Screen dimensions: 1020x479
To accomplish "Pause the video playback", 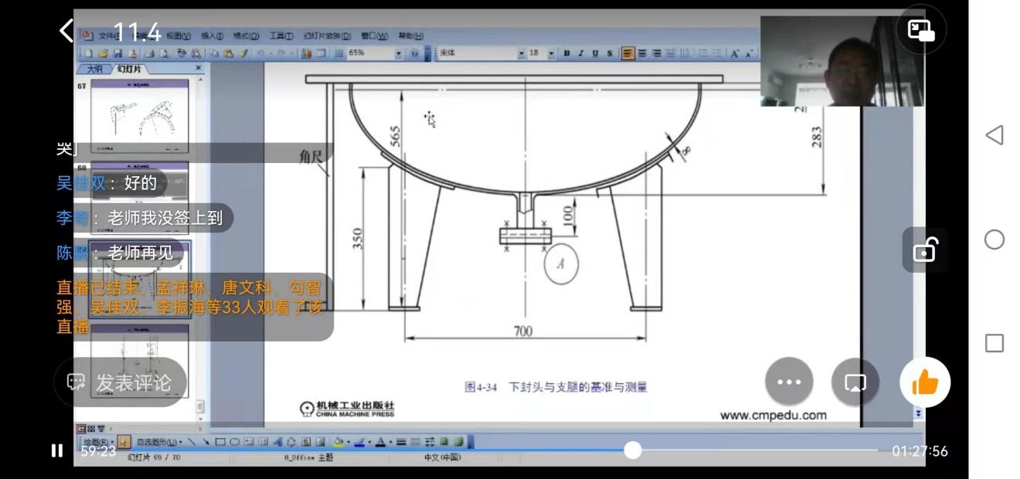I will click(x=57, y=450).
